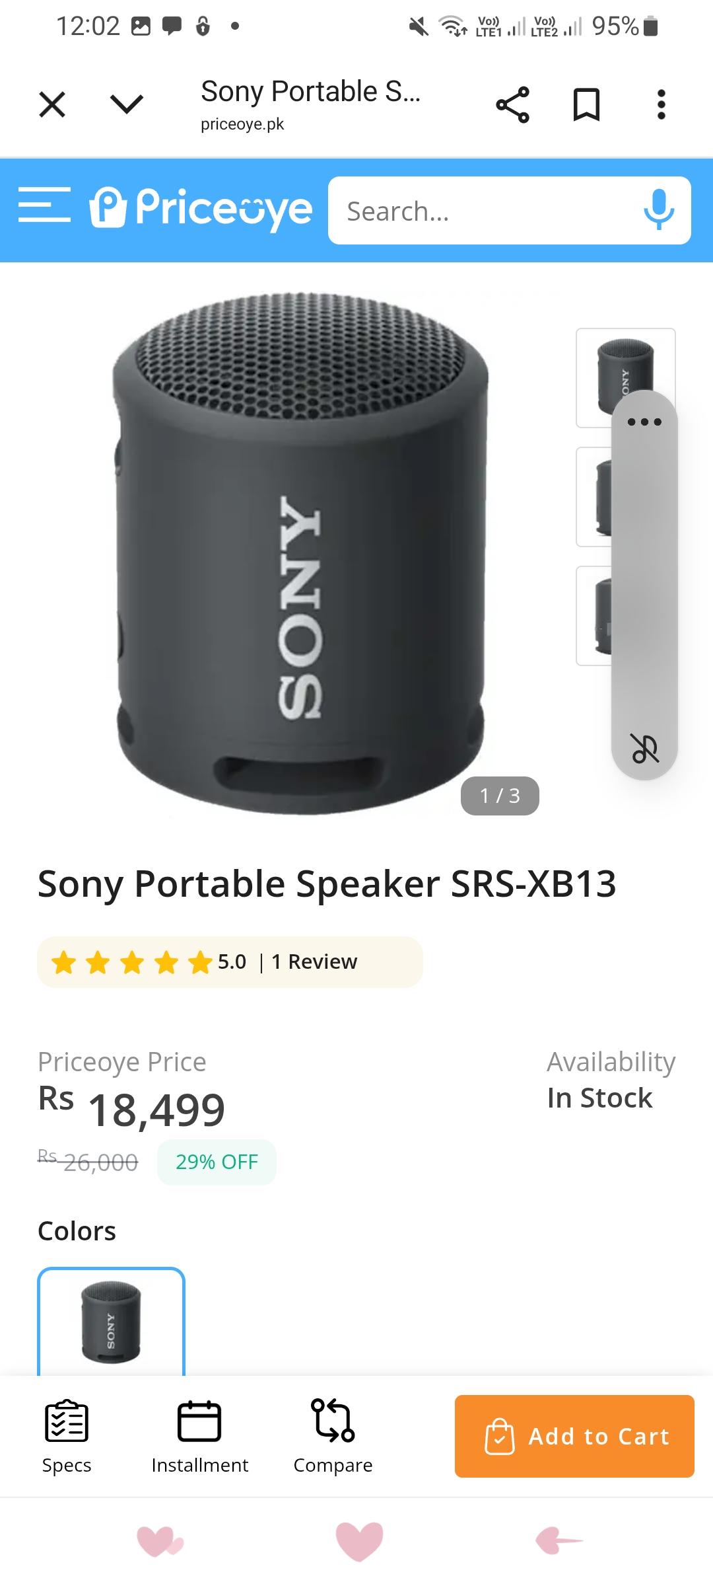713x1586 pixels.
Task: Click the Priceoye logo
Action: pyautogui.click(x=201, y=208)
